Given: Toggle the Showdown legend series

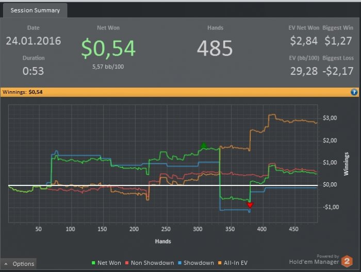Looking at the screenshot, I should click(196, 263).
